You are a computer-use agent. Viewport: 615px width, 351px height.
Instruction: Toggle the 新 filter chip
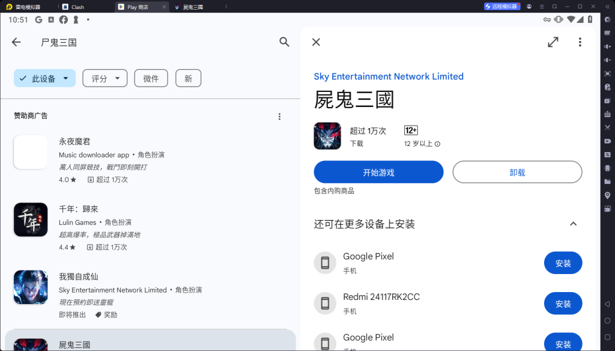(x=188, y=78)
